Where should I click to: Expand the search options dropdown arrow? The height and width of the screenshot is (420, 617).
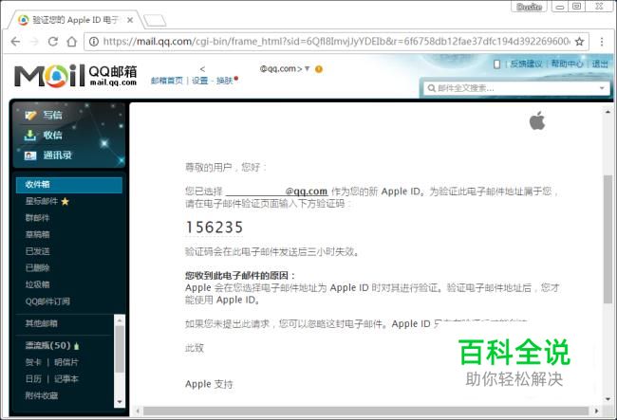click(x=602, y=88)
